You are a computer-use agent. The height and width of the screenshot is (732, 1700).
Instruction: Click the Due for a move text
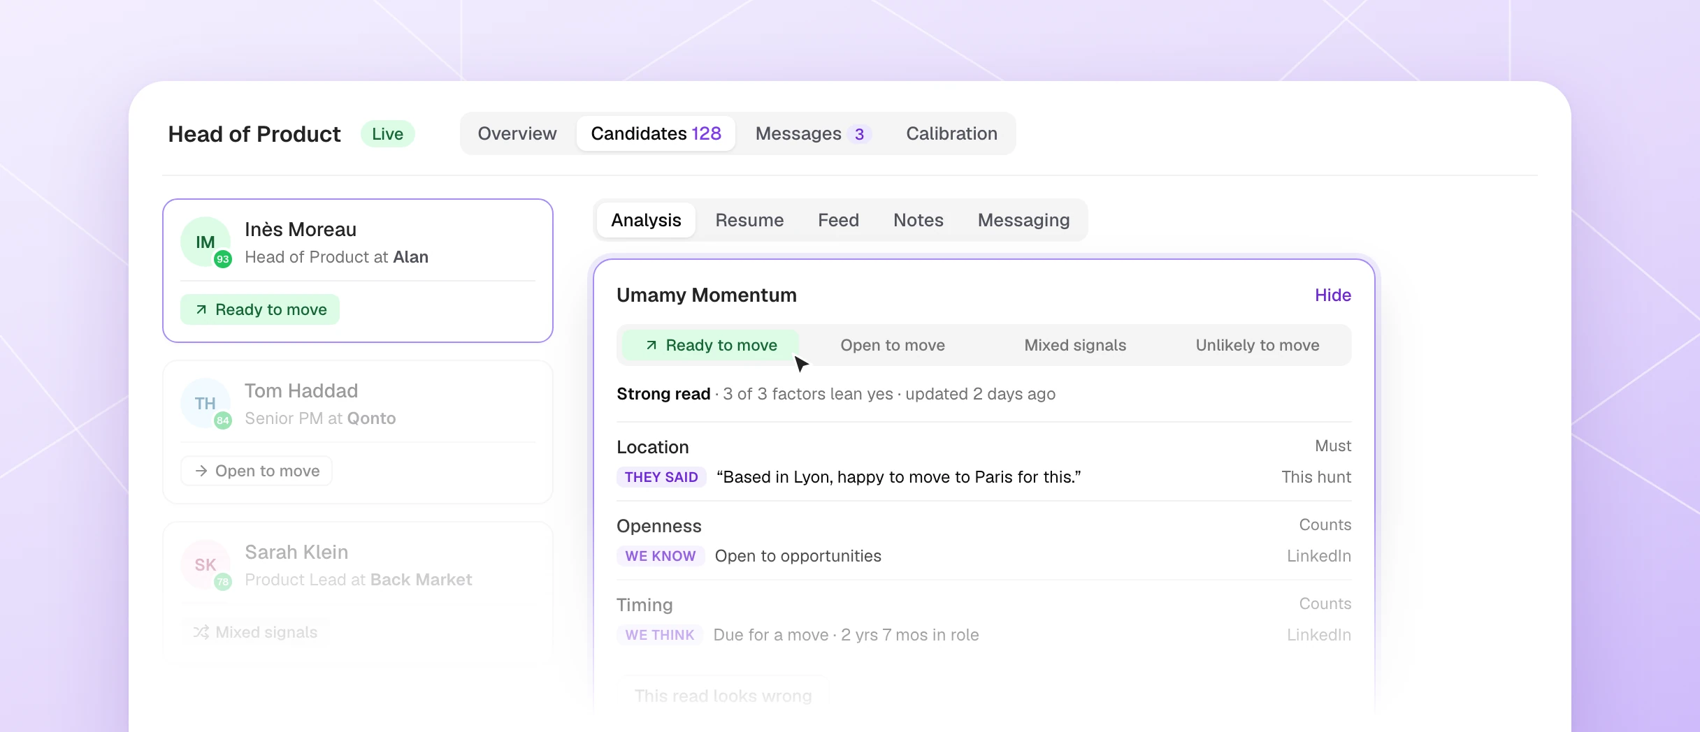[x=846, y=635]
